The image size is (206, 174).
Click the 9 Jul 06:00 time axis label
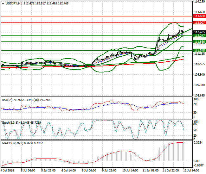89,171
